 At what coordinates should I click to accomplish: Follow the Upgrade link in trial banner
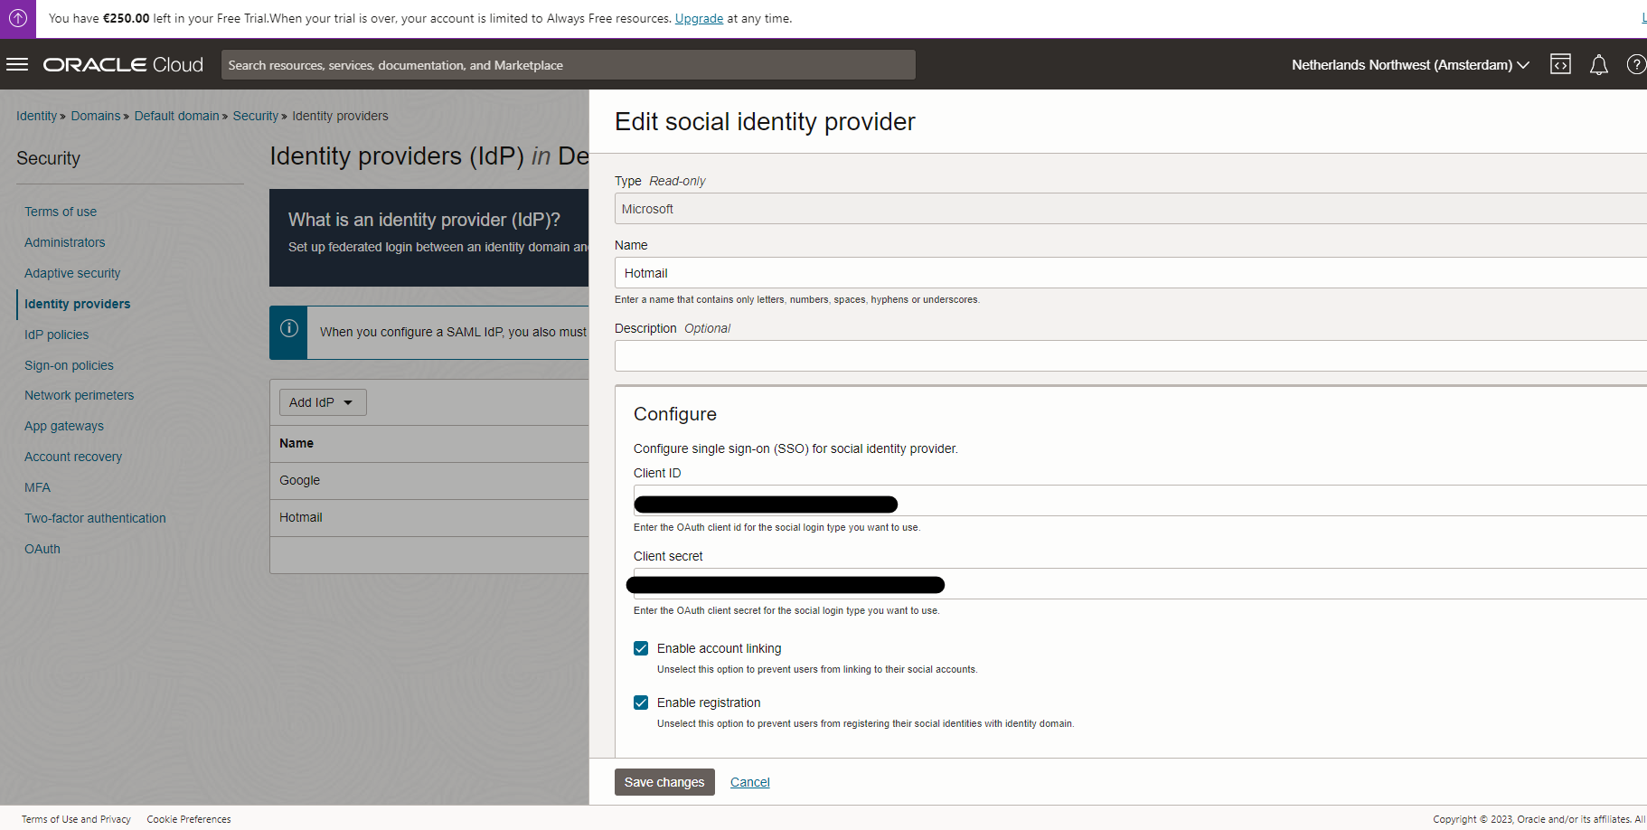(699, 18)
